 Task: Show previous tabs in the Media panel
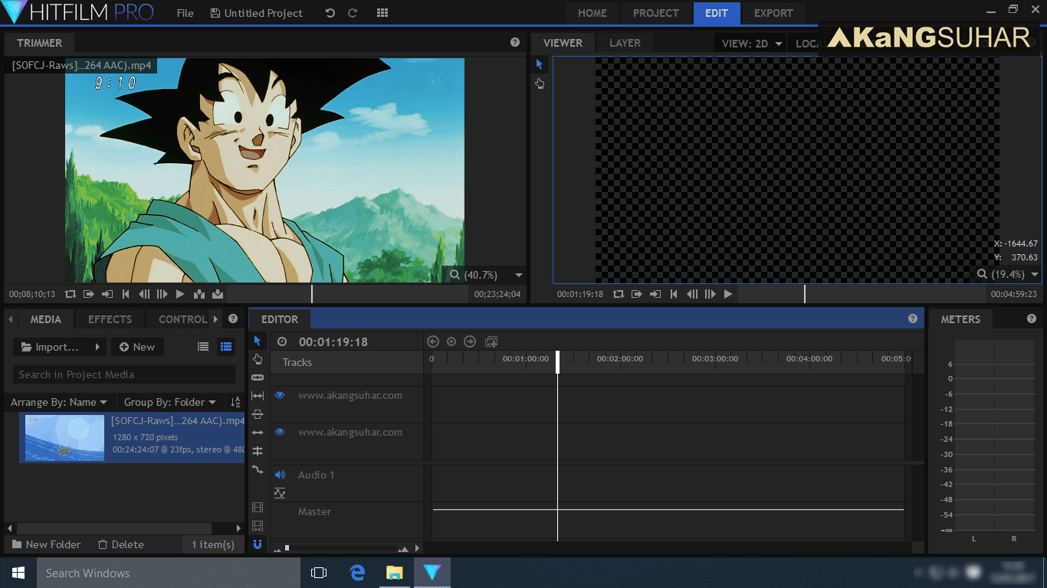click(11, 319)
